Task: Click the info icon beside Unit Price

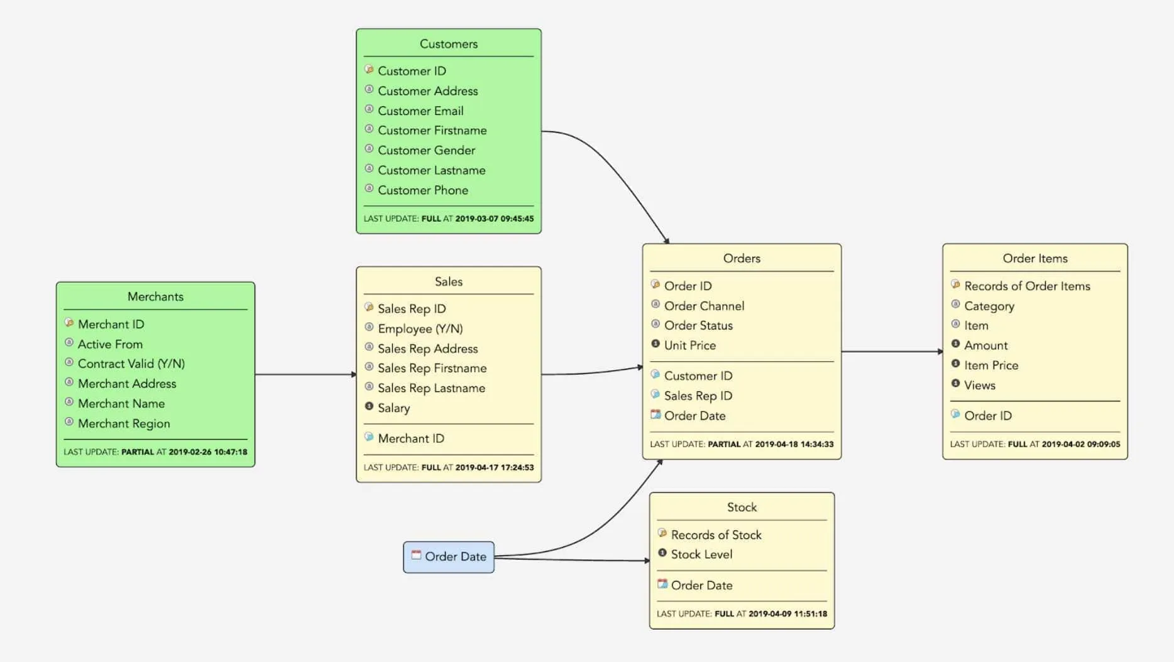Action: [654, 345]
